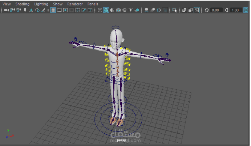Toggle the Safe Title icon

pyautogui.click(x=90, y=10)
